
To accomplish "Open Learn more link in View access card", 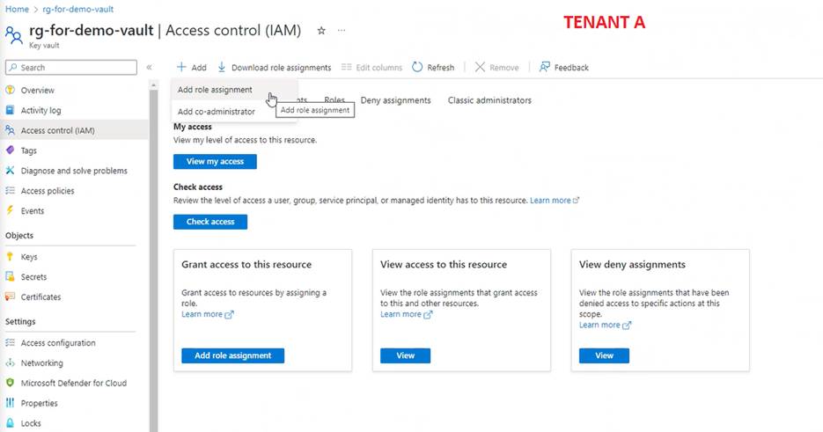I will (407, 314).
